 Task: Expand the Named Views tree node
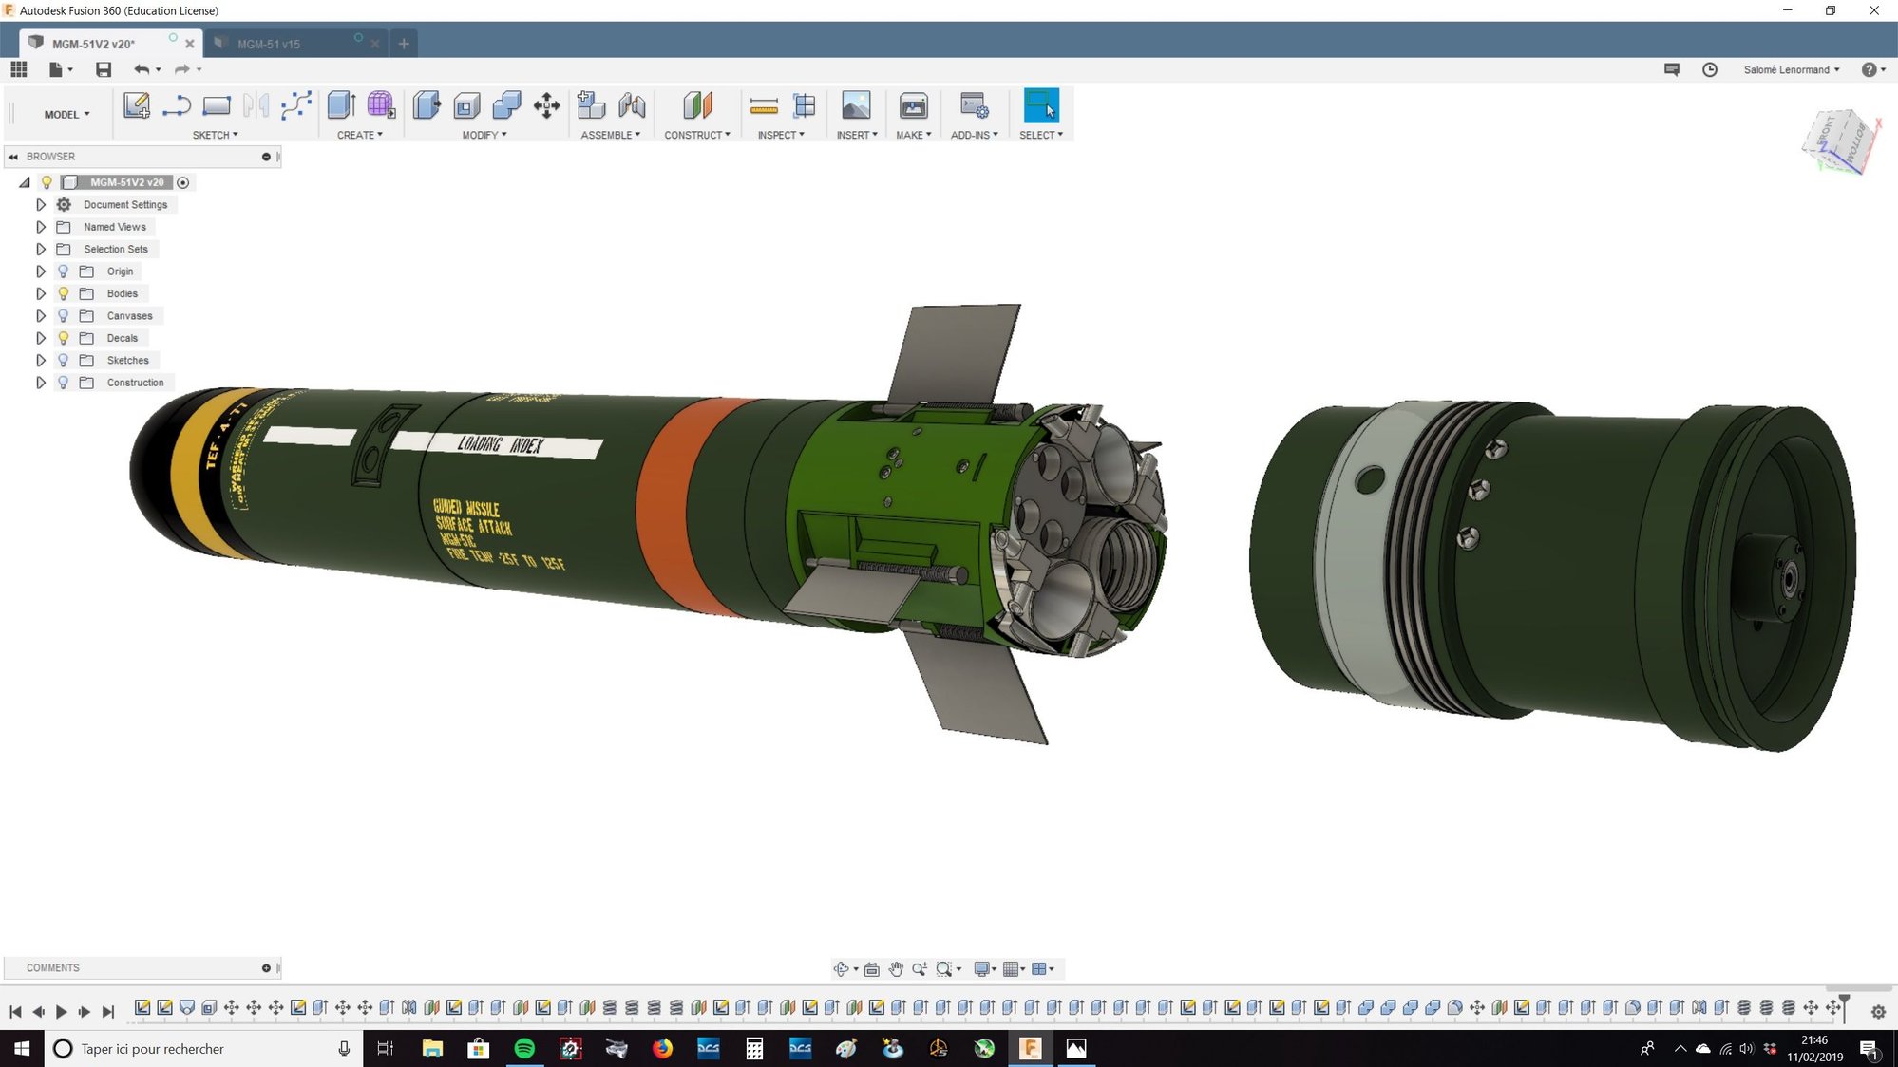coord(41,227)
